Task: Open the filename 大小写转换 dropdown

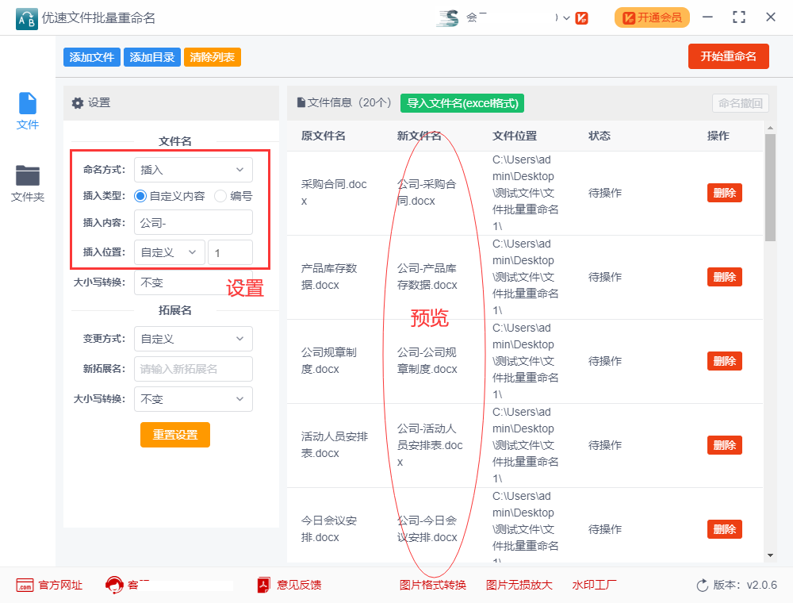Action: (x=193, y=282)
